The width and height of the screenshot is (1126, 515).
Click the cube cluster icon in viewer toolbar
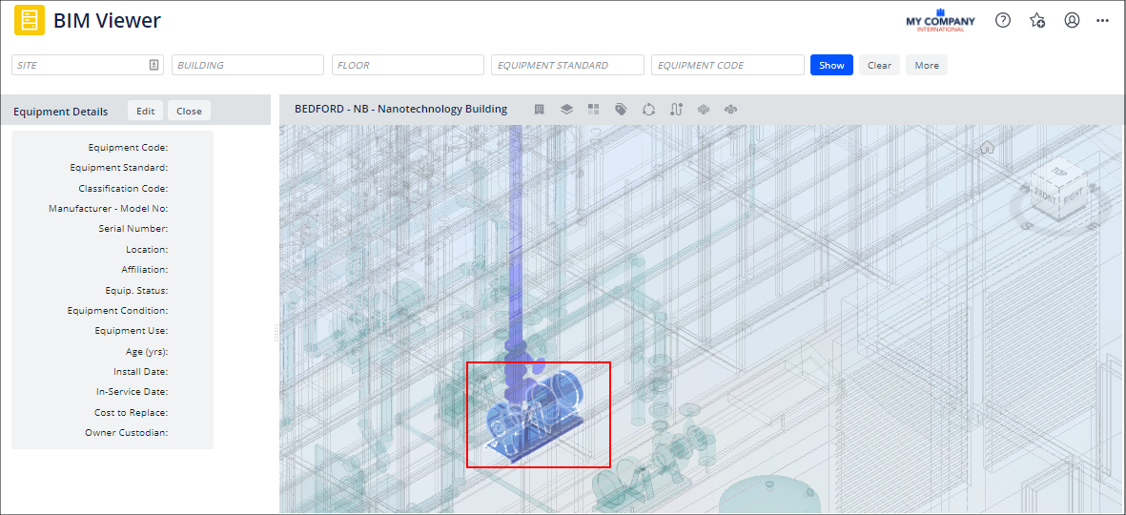click(704, 109)
